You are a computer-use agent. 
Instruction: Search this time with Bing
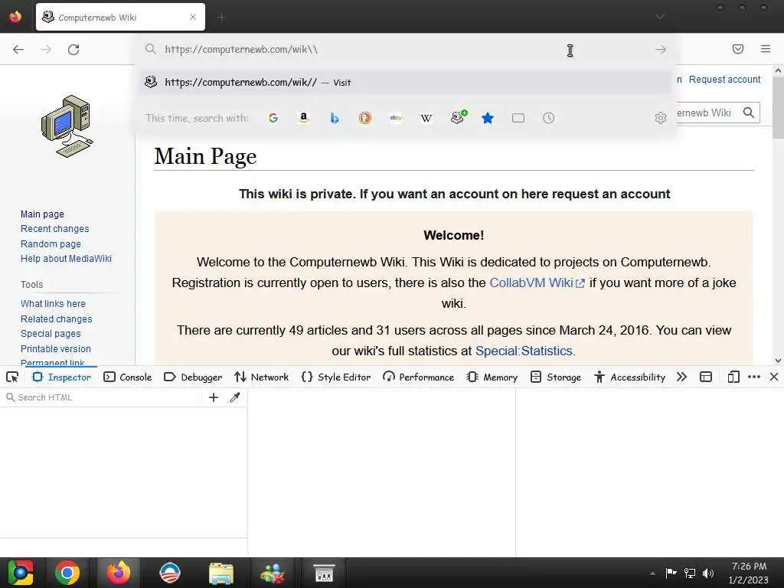click(335, 118)
